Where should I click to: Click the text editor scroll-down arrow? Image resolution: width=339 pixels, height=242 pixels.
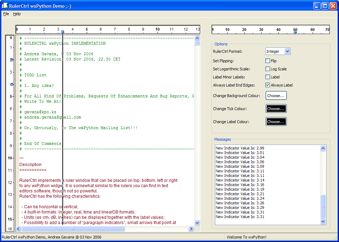pyautogui.click(x=197, y=223)
